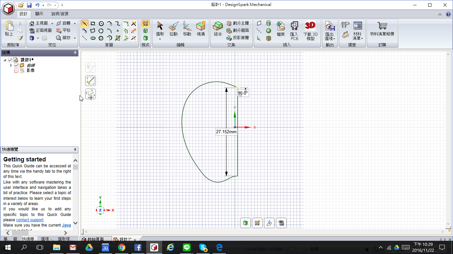
Task: Toggle Section mode in 模式 group
Action: pos(145,31)
